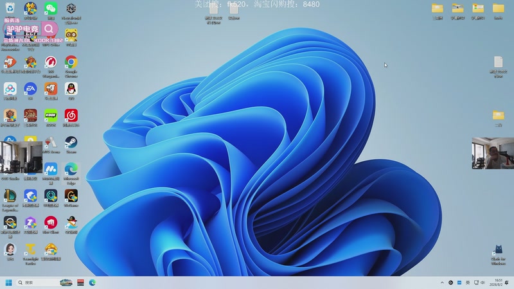Click the room camera thumbnail at left

tap(21, 157)
